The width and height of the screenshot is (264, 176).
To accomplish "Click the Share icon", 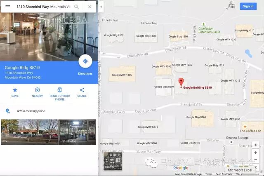I will point(82,90).
